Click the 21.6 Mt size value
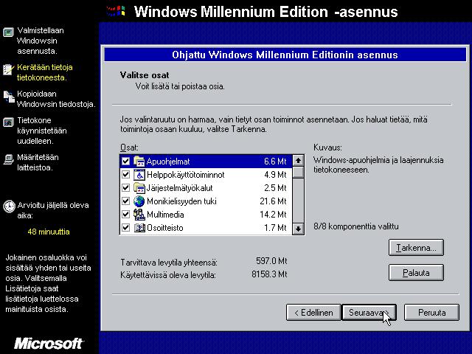 pyautogui.click(x=273, y=201)
